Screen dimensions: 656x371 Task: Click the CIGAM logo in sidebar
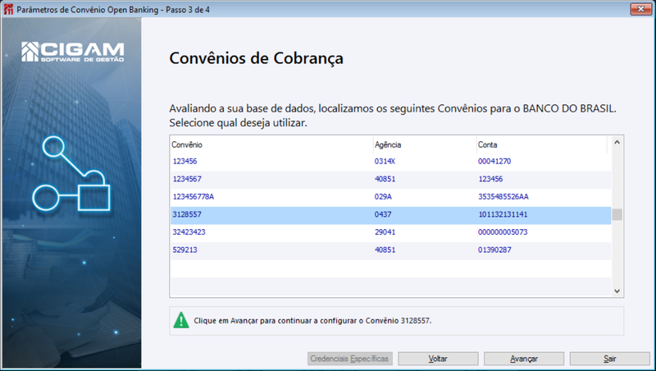coord(72,52)
